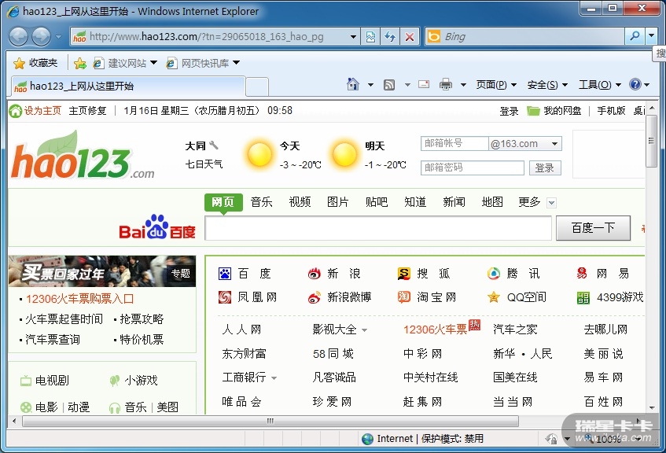Expand the 工商银行 dropdown arrow
This screenshot has width=666, height=453.
coord(274,377)
